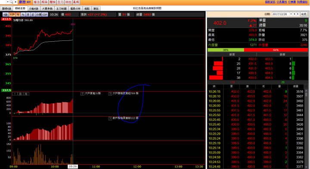Open the 行事曆 link

coord(292,2)
